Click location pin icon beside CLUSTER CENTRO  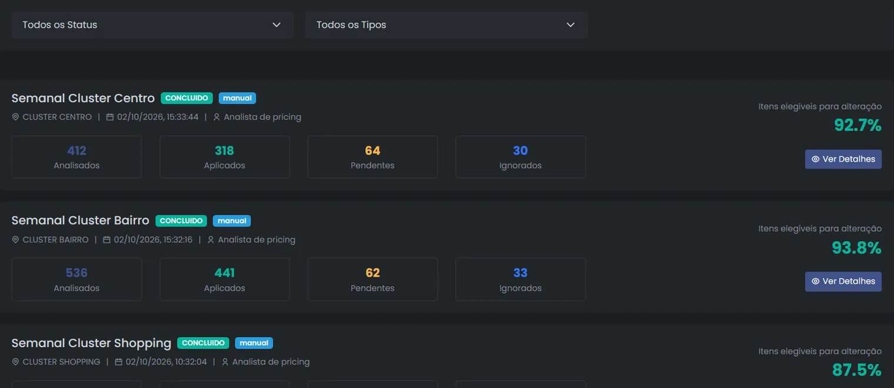[x=15, y=117]
